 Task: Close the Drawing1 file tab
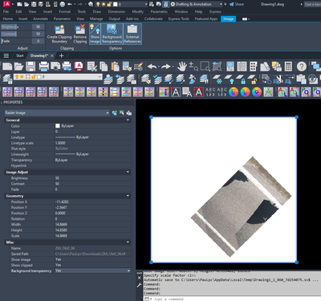pyautogui.click(x=52, y=55)
